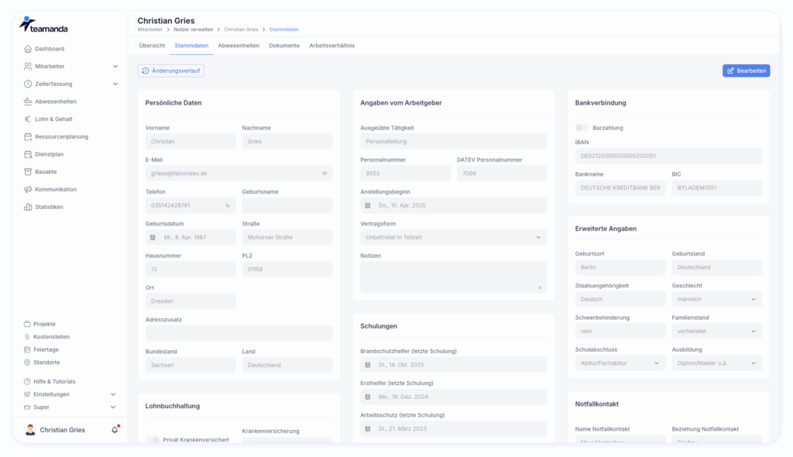
Task: Click the Dashboard home icon in sidebar
Action: (x=28, y=49)
